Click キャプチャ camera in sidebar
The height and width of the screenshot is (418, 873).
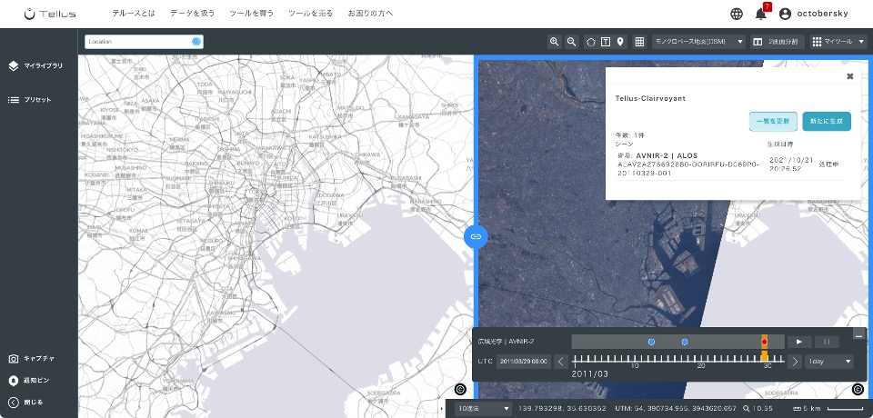click(x=32, y=359)
